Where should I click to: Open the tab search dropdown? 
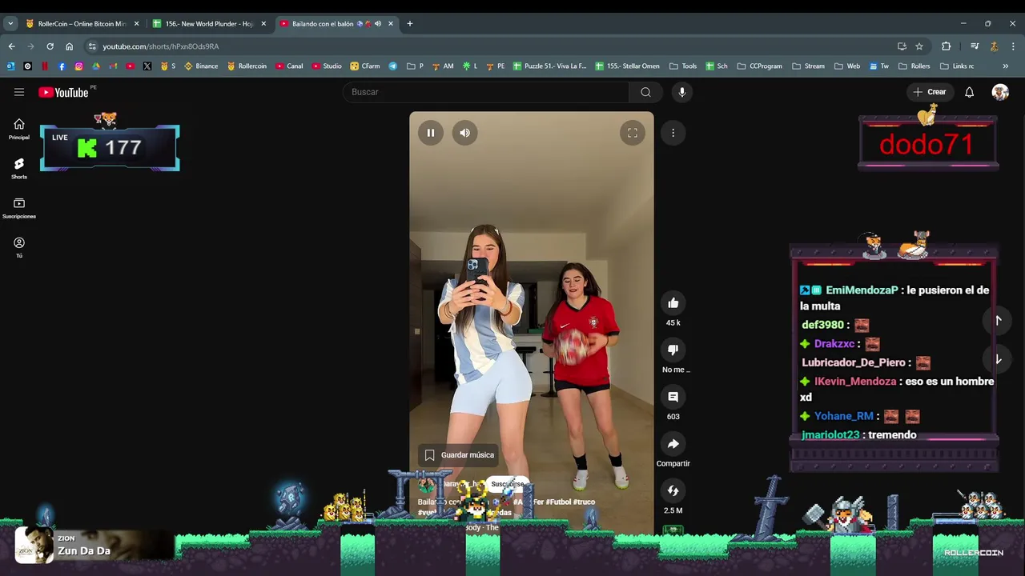pos(9,23)
